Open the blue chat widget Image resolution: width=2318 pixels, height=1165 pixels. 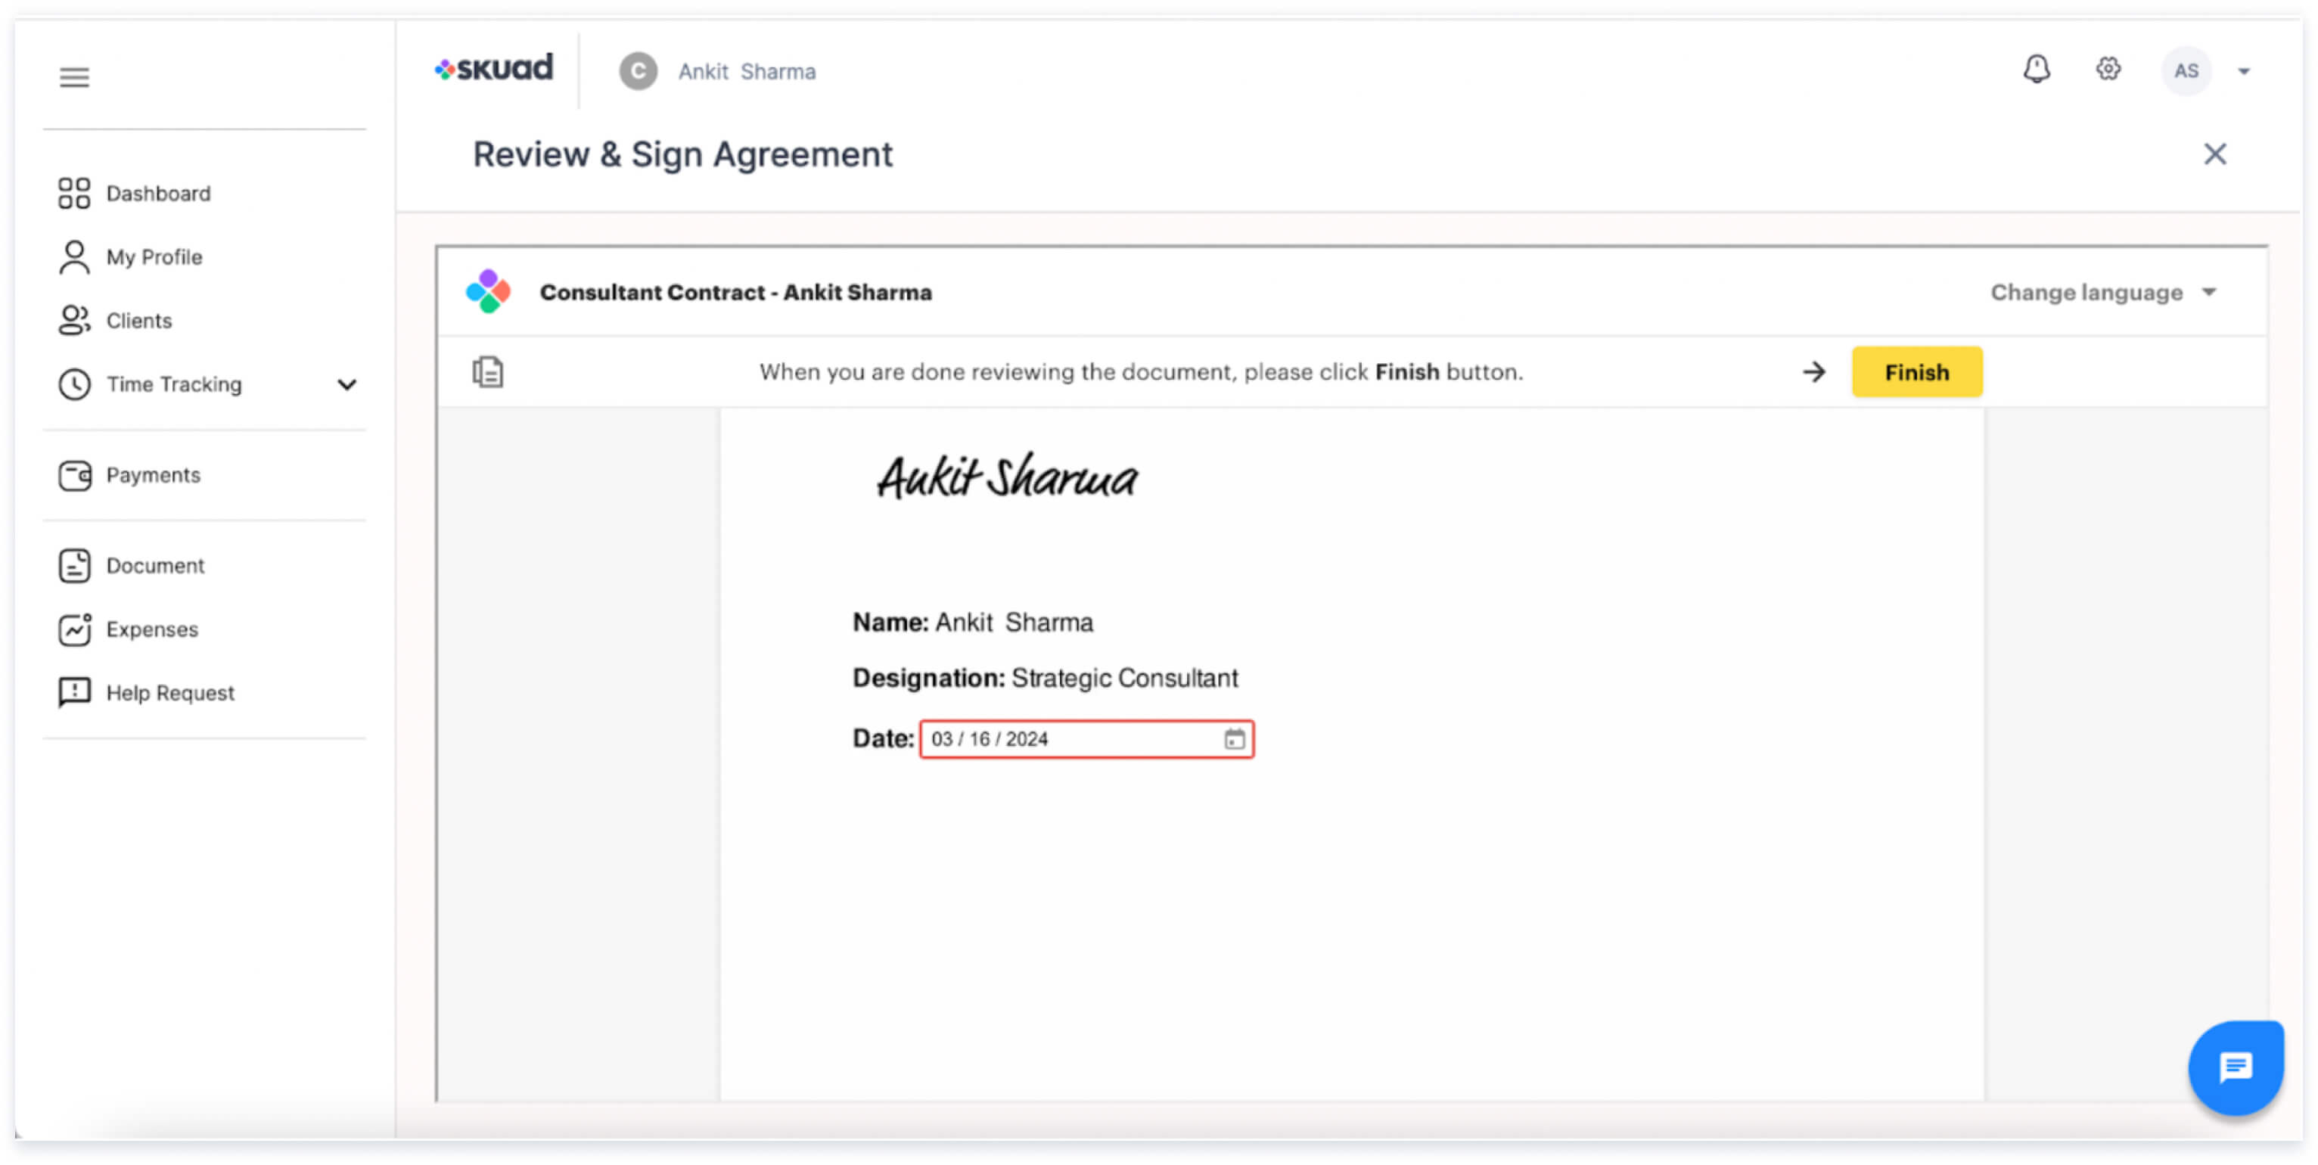coord(2236,1068)
